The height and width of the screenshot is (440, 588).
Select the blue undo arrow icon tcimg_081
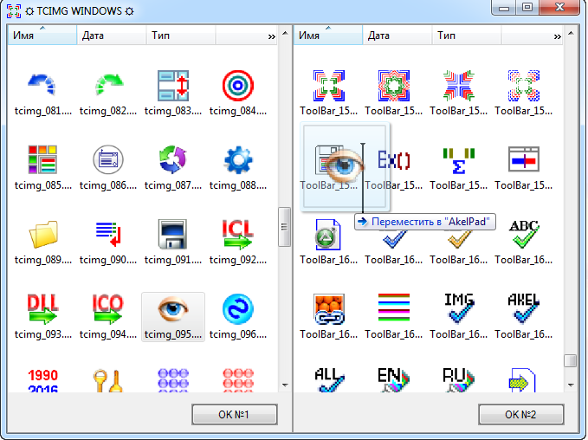tap(42, 85)
